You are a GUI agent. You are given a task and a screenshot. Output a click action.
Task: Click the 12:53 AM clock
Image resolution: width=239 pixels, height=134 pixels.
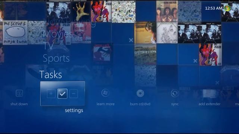point(214,8)
